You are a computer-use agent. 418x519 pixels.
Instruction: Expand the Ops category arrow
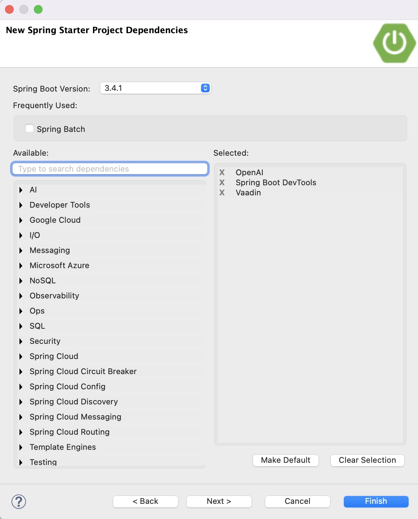(21, 311)
